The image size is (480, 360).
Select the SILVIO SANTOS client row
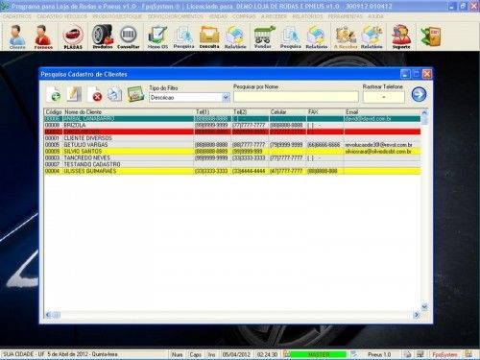pos(232,152)
